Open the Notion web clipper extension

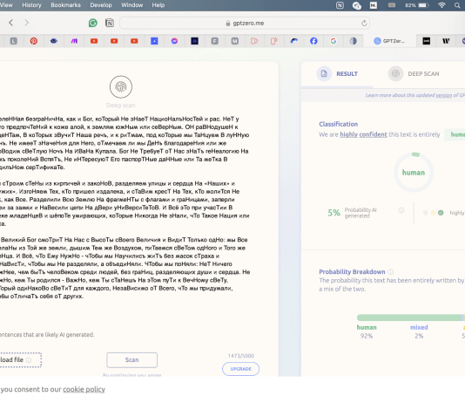tap(110, 23)
